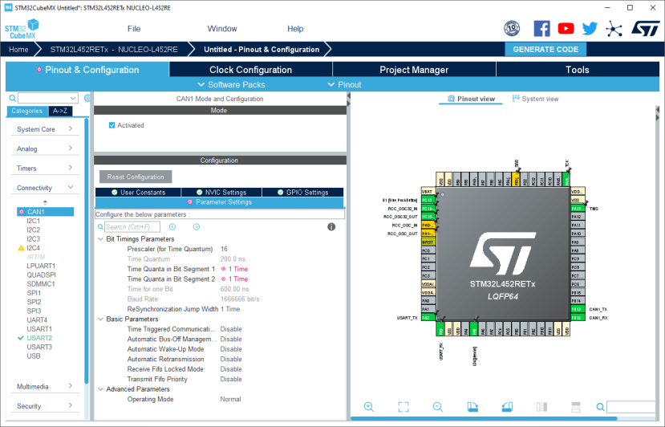Click the I2C4 warning triangle icon
The height and width of the screenshot is (427, 665).
21,248
